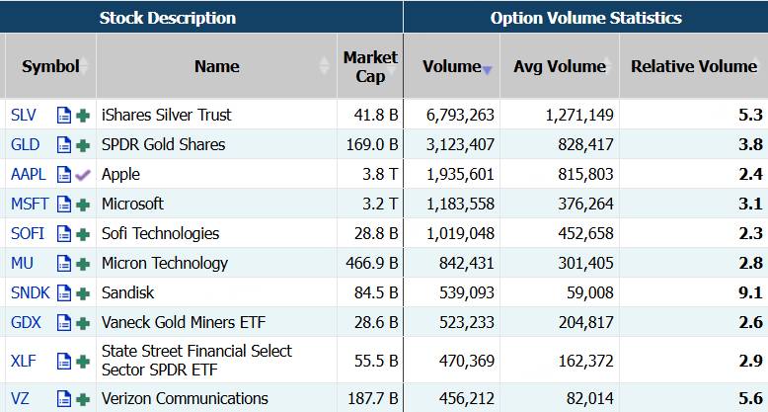Click the purple checkmark beside AAPL
The height and width of the screenshot is (412, 768).
coord(83,174)
